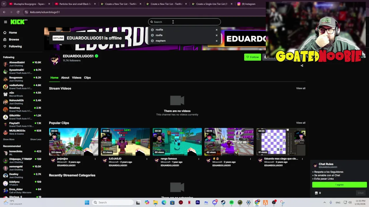Image resolution: width=369 pixels, height=207 pixels.
Task: Expand following list with Show More
Action: tap(9, 139)
